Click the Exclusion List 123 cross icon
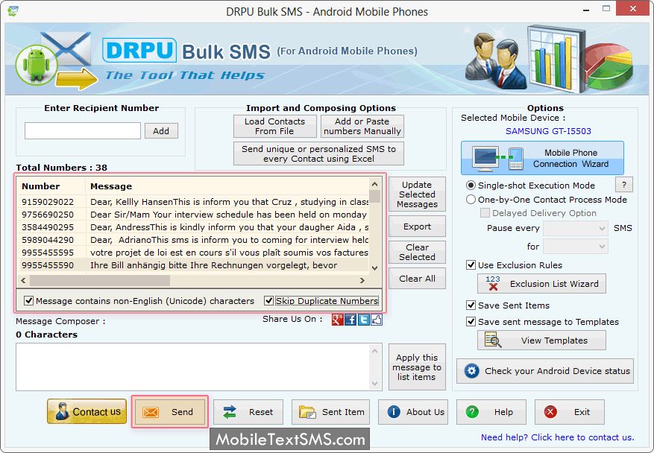This screenshot has height=453, width=654. pyautogui.click(x=493, y=283)
